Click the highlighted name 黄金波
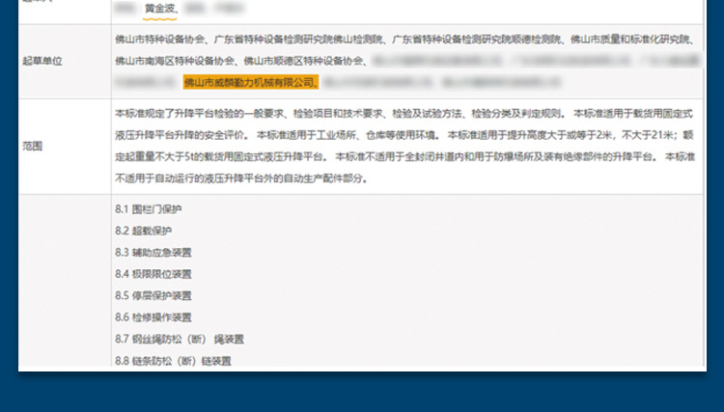The image size is (724, 412). [x=160, y=9]
